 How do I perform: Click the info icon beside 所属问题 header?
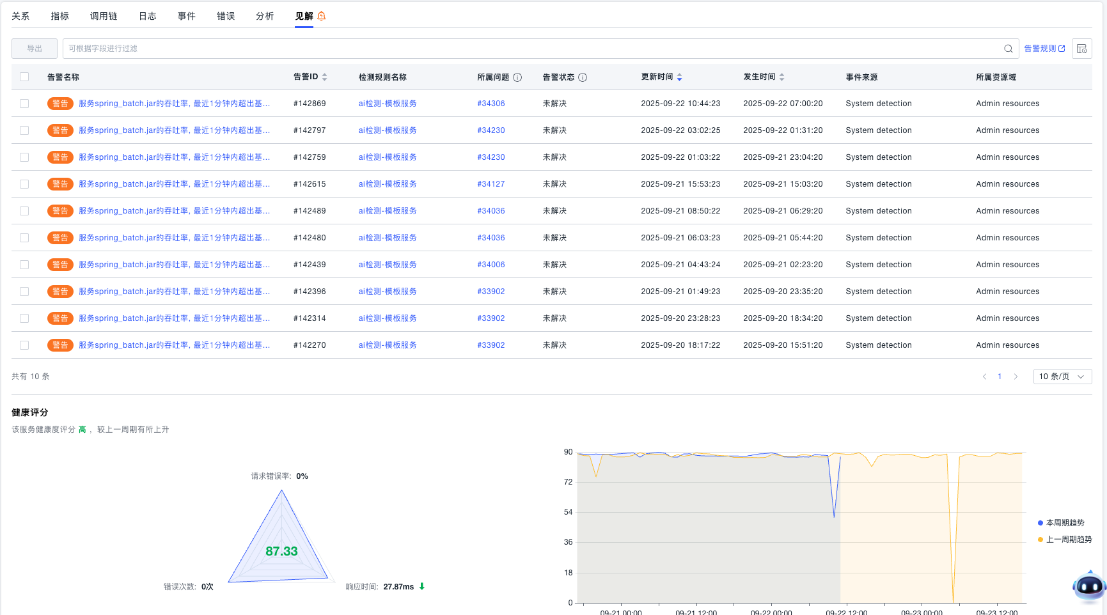[517, 77]
